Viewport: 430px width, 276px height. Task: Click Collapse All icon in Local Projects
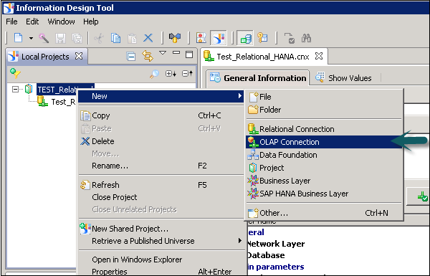131,56
